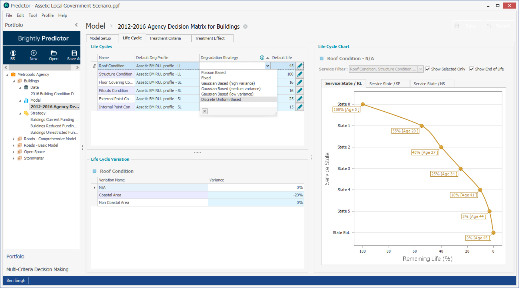
Task: Click the Open folder icon
Action: coord(54,53)
